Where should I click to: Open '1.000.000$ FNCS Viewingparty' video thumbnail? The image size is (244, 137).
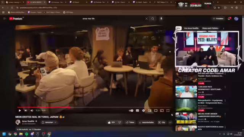tap(186, 92)
